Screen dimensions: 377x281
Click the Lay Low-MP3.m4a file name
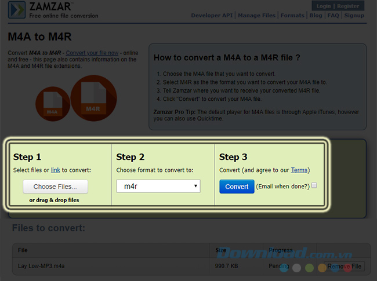[x=41, y=266]
